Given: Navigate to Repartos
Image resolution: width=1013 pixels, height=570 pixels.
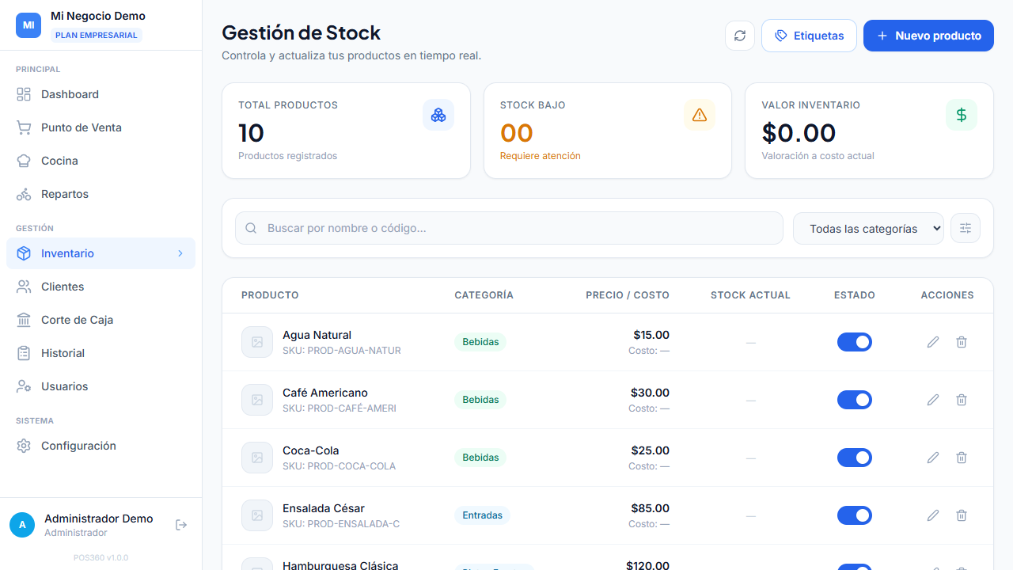Looking at the screenshot, I should click(x=101, y=194).
